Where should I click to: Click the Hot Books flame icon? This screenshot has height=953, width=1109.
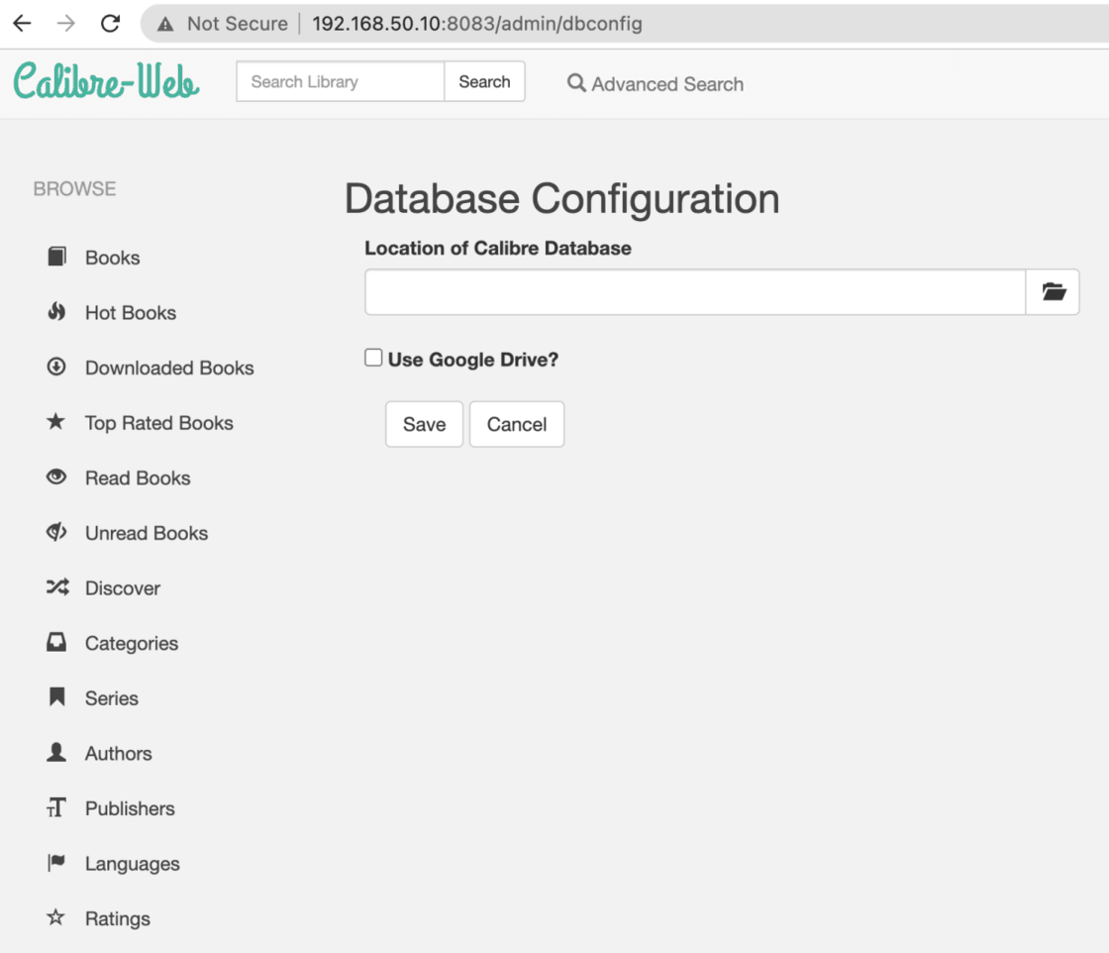(56, 312)
